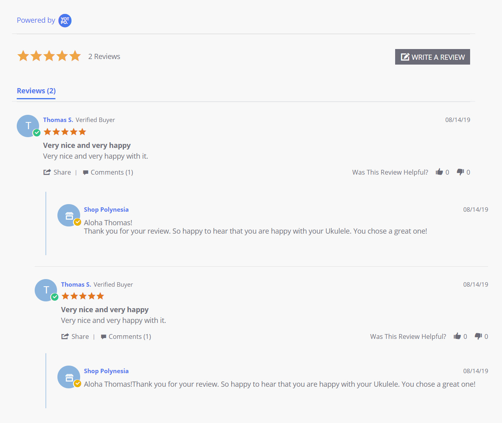The image size is (502, 423).
Task: Click first Thomas S. avatar circle
Action: [x=28, y=126]
